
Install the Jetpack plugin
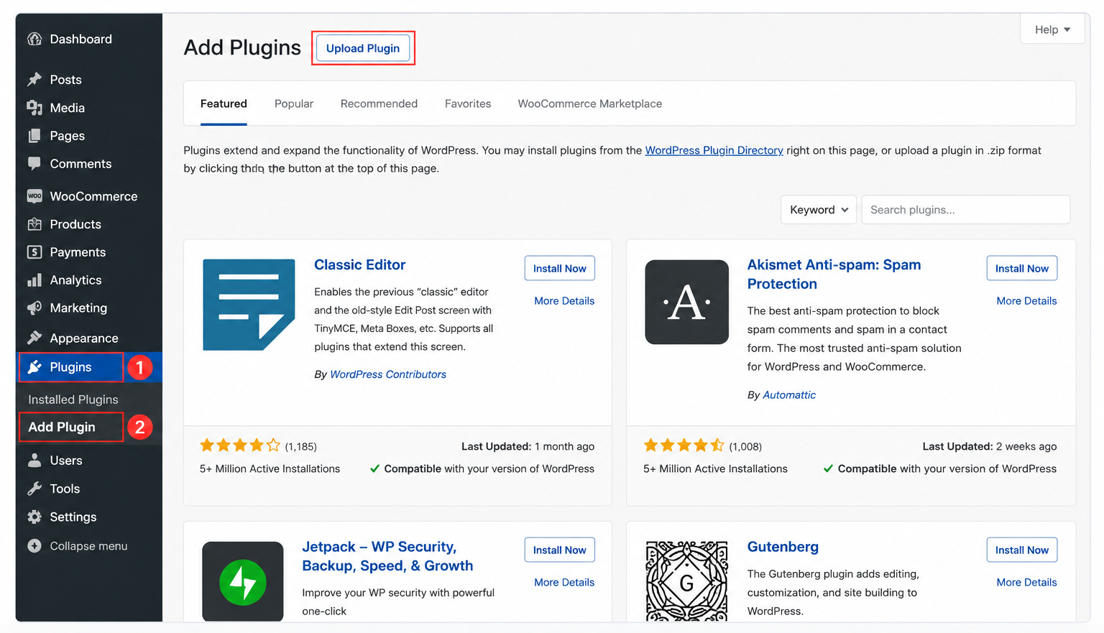[560, 550]
